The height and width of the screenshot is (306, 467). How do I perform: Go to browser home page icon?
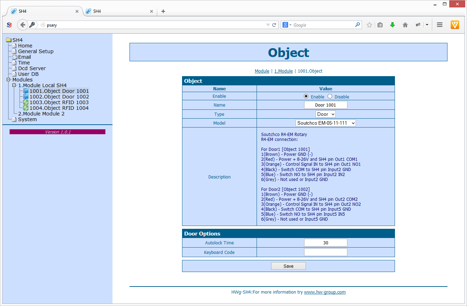[405, 25]
